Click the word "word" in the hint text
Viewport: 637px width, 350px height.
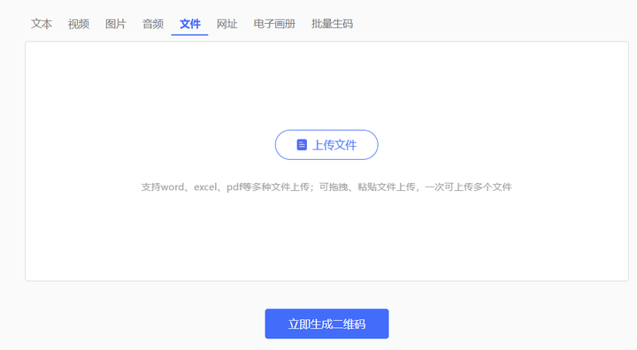(x=173, y=187)
